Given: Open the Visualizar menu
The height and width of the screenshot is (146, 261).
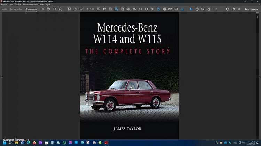Looking at the screenshot, I should tap(18, 5).
